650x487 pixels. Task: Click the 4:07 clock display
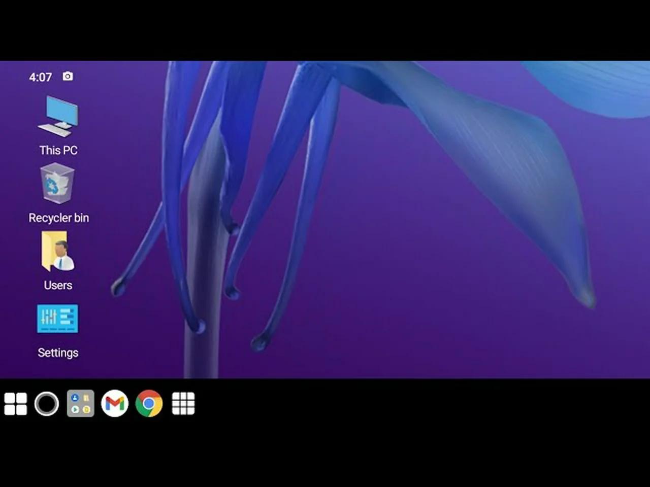click(x=40, y=77)
